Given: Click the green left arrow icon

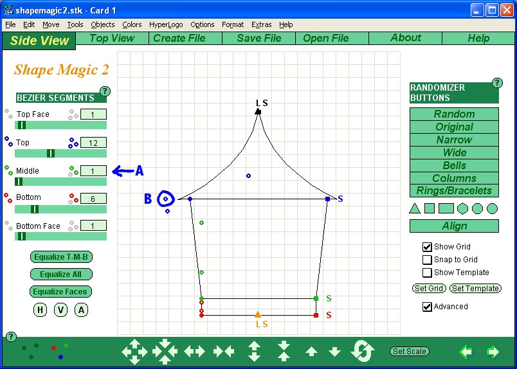Looking at the screenshot, I should tap(466, 352).
